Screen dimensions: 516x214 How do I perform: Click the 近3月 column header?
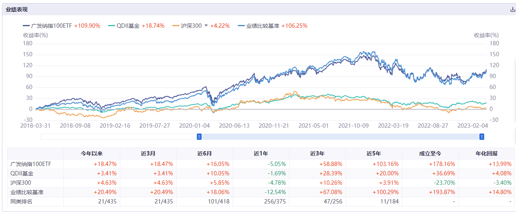(x=148, y=153)
